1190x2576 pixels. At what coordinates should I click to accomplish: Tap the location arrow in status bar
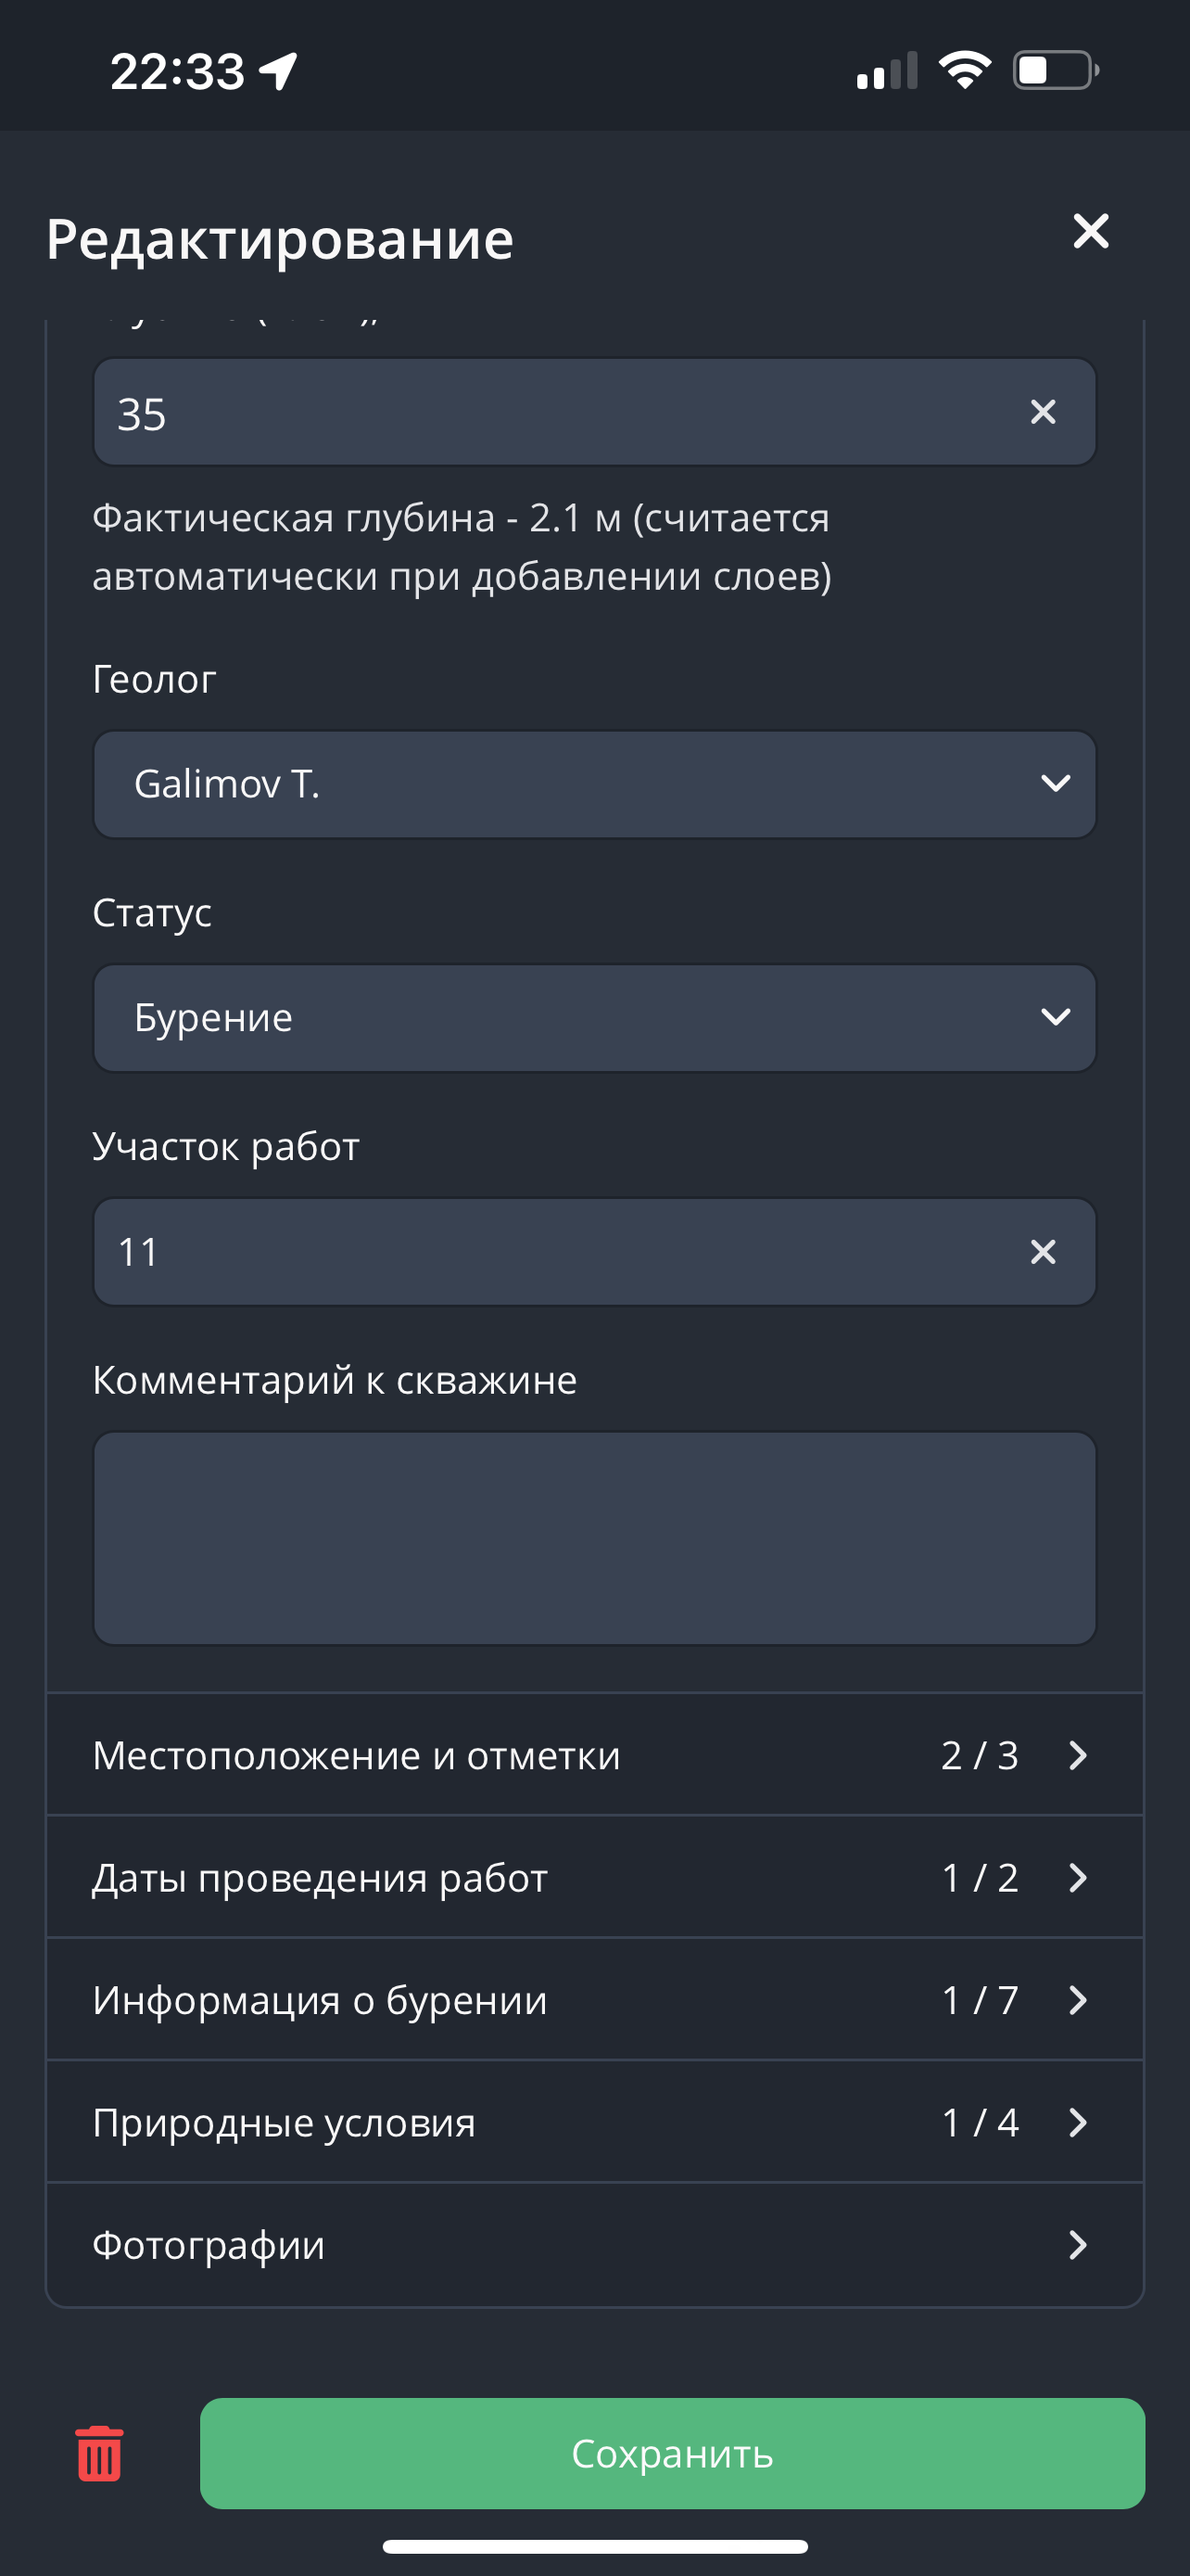tap(279, 71)
